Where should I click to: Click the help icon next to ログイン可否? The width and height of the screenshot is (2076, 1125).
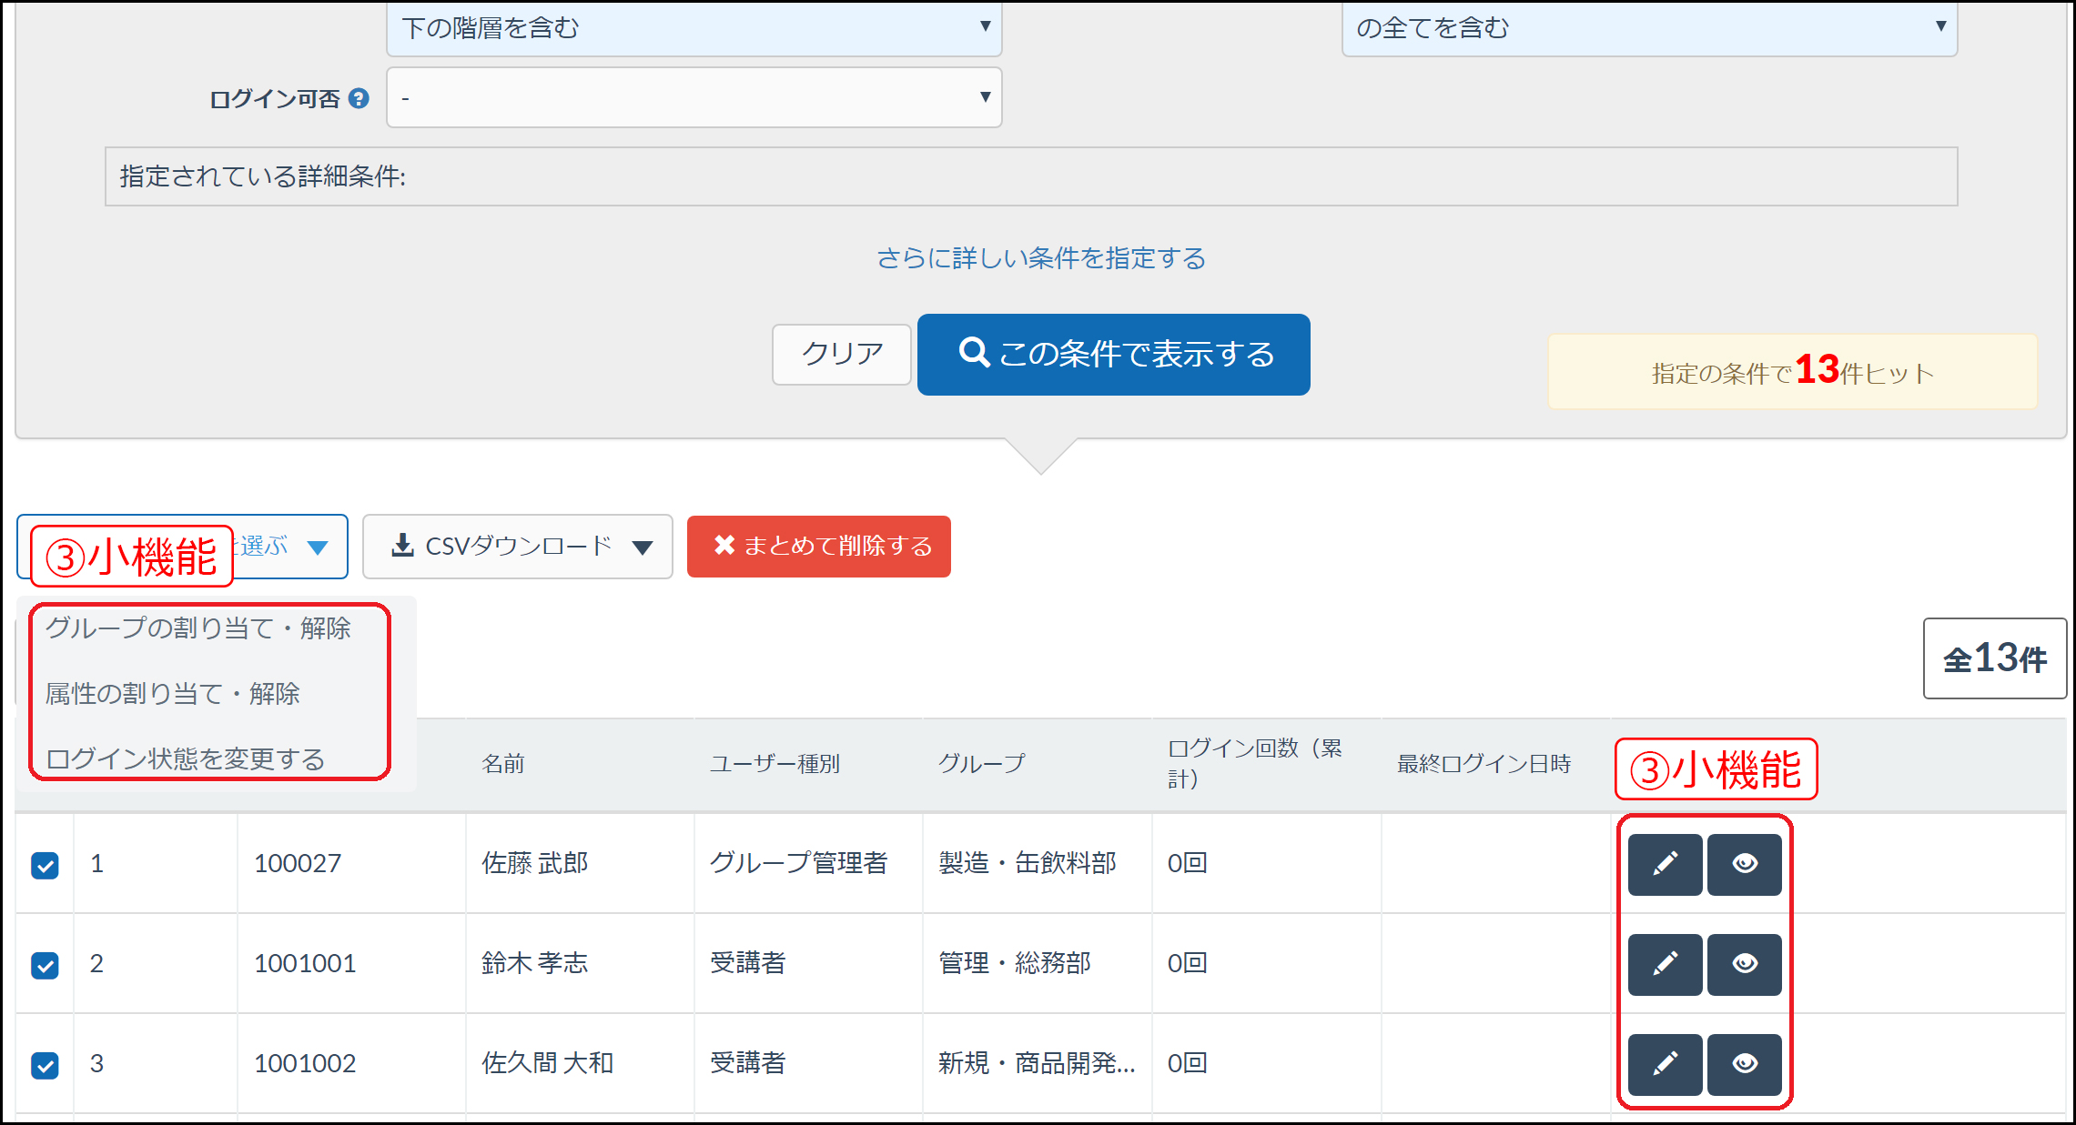[x=360, y=98]
